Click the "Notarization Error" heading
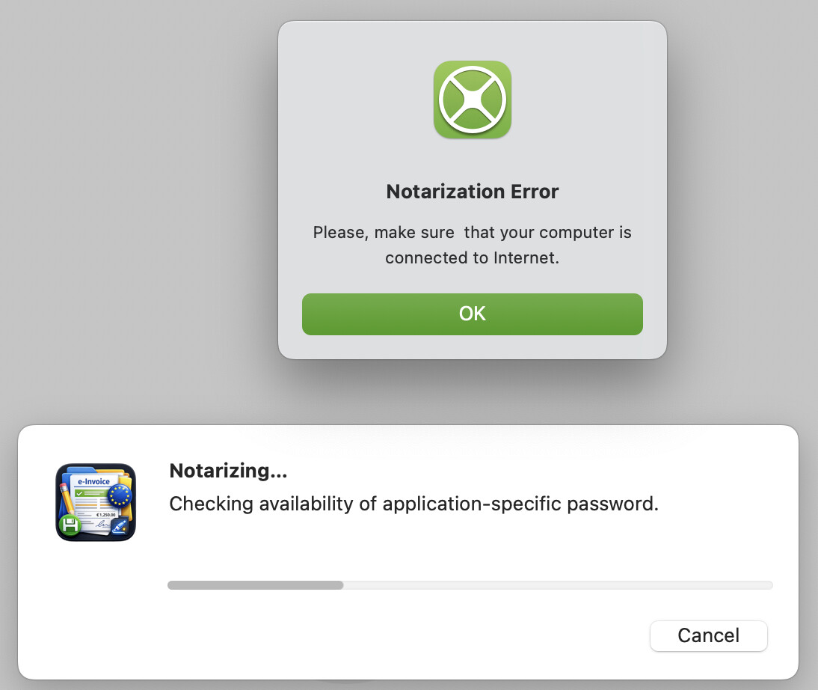The width and height of the screenshot is (818, 690). pos(473,192)
